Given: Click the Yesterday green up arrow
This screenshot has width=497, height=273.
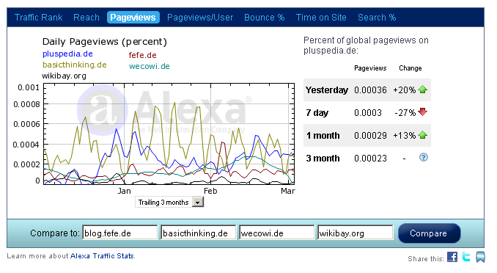Looking at the screenshot, I should 422,90.
